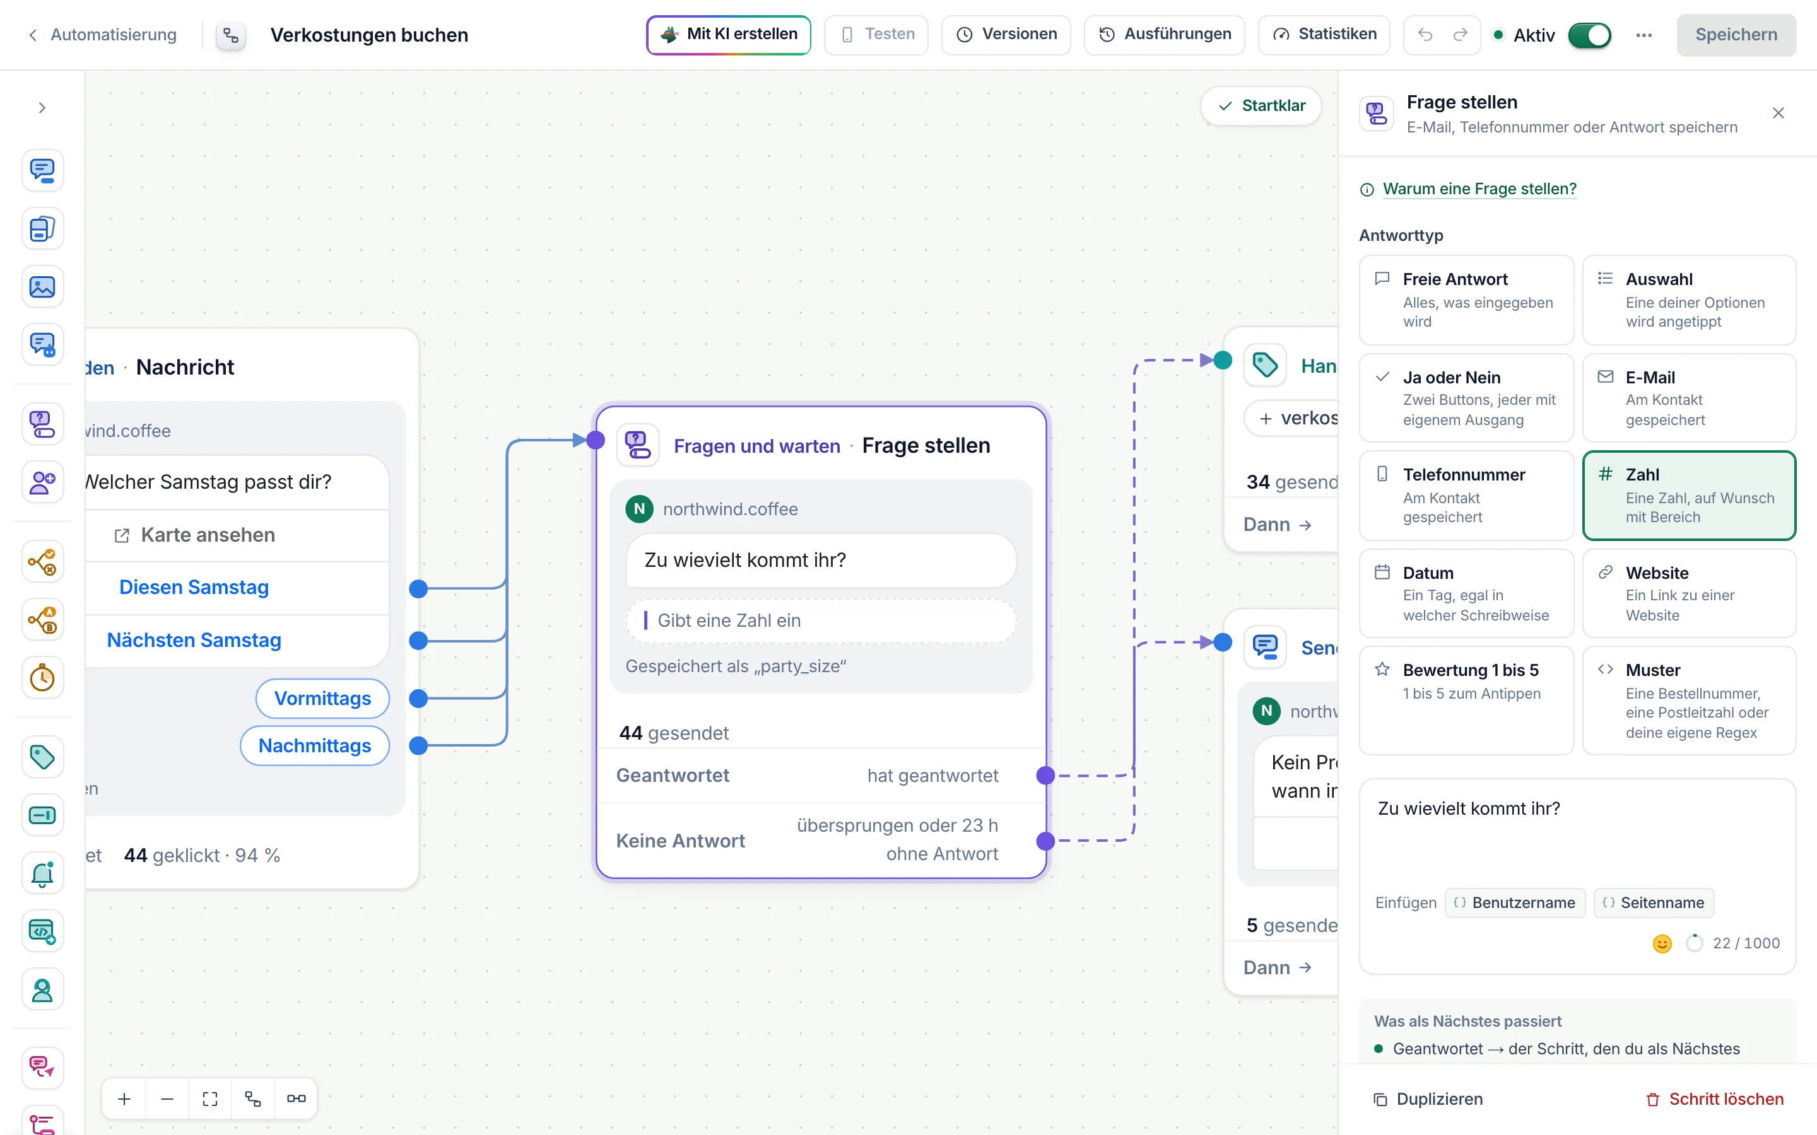Click the timer/delay step icon in the sidebar

pyautogui.click(x=42, y=678)
